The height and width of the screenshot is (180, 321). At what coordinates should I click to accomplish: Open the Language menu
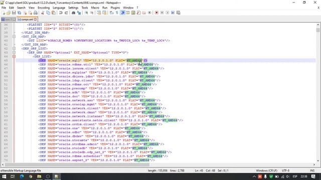click(59, 7)
